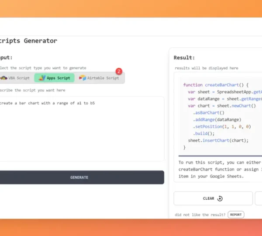Click the partially visible button beside CLEAR

pyautogui.click(x=259, y=198)
